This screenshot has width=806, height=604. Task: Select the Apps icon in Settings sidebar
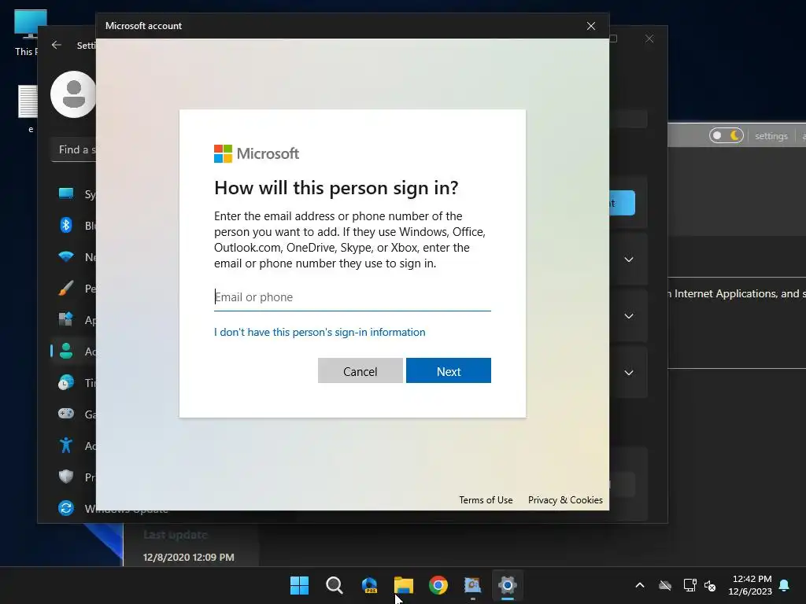coord(66,319)
